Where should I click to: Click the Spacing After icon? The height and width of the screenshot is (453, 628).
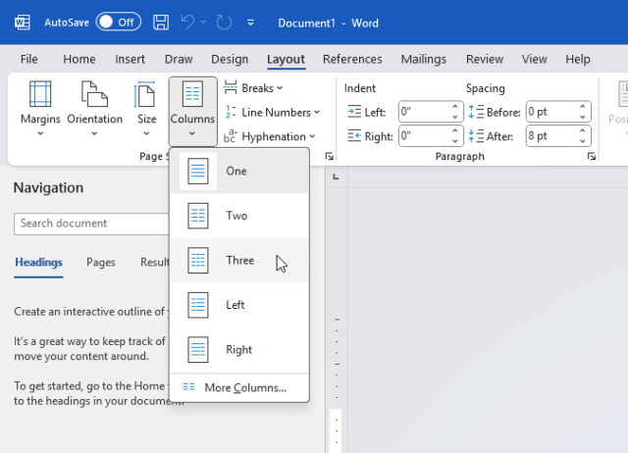tap(476, 136)
